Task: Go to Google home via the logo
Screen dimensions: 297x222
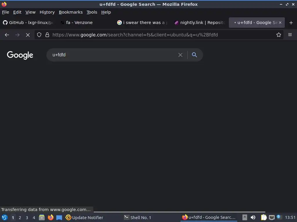Action: pyautogui.click(x=20, y=55)
